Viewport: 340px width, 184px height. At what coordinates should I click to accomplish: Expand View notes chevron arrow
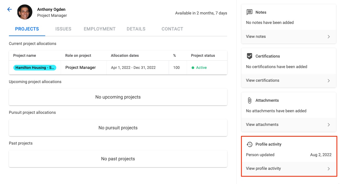tap(329, 37)
